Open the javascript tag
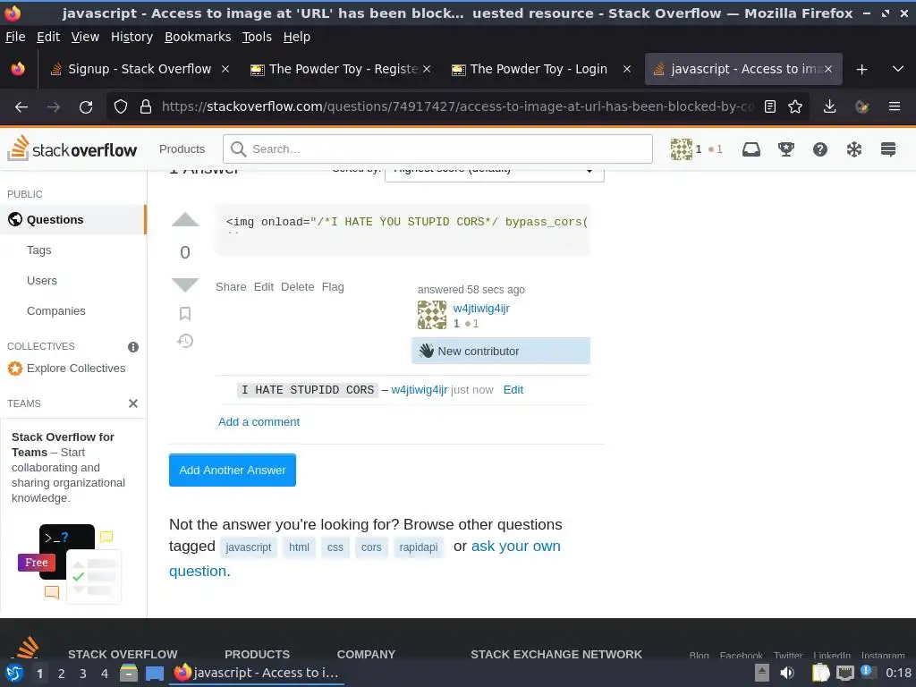 tap(249, 547)
